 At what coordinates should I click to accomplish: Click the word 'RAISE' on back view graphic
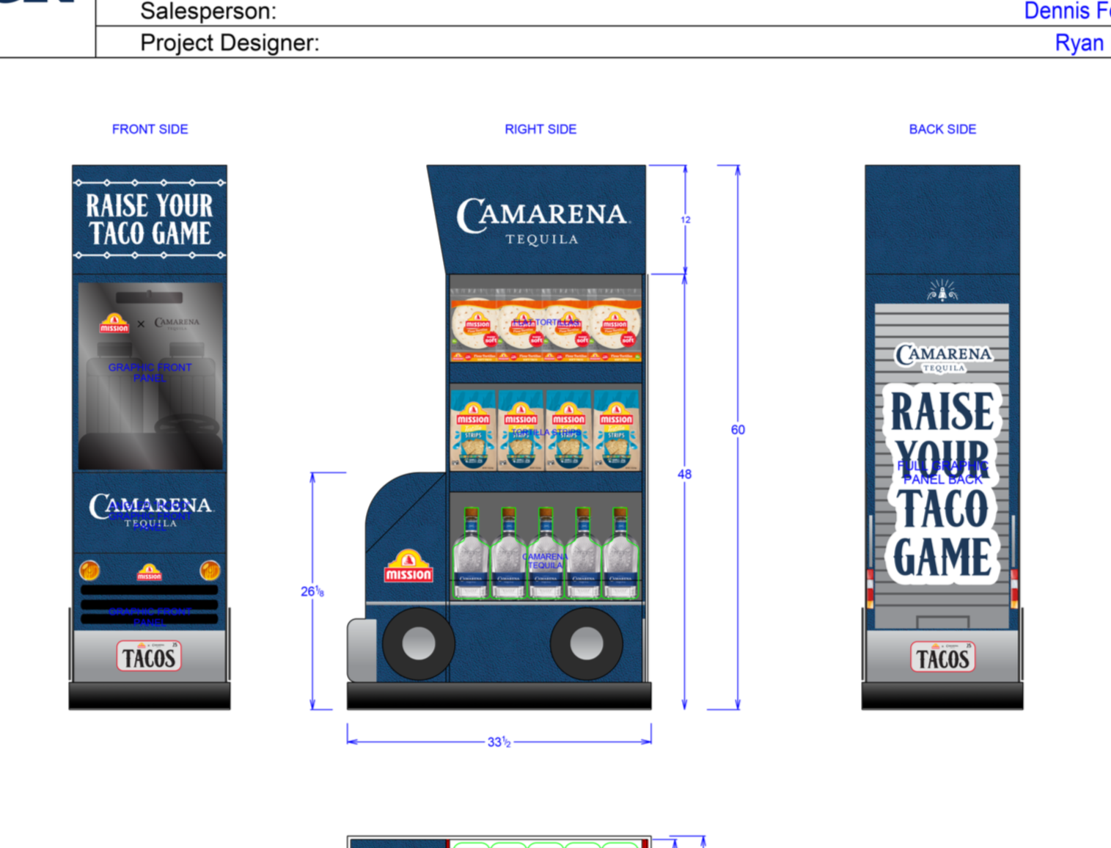[x=942, y=411]
